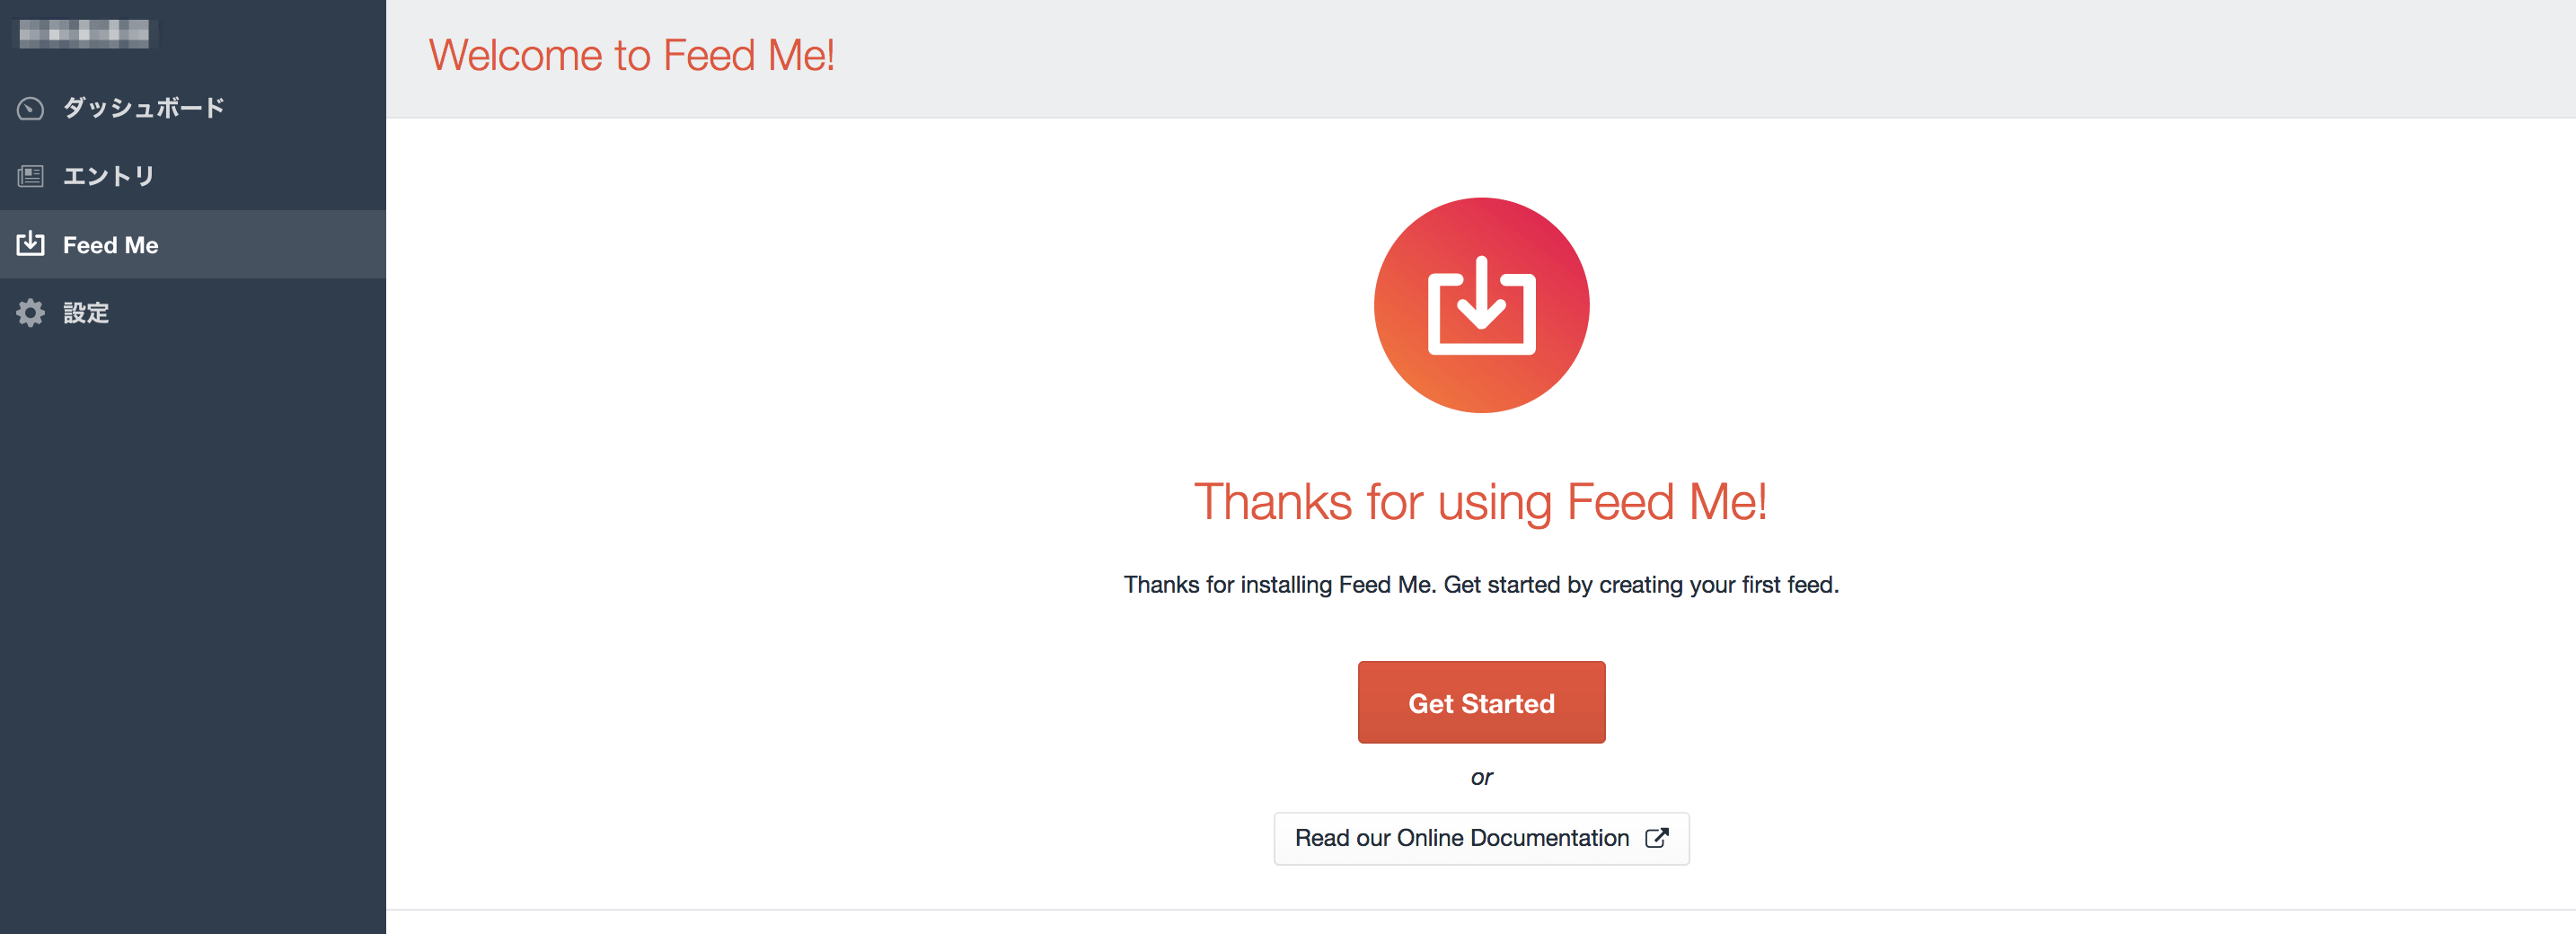This screenshot has width=2576, height=934.
Task: Click the external link icon beside documentation text
Action: (1658, 838)
